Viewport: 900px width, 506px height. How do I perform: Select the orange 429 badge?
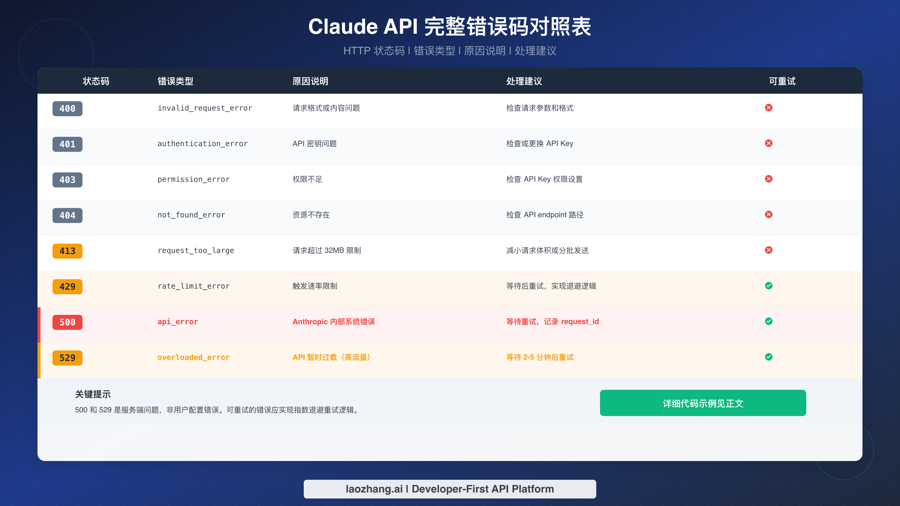pos(67,286)
